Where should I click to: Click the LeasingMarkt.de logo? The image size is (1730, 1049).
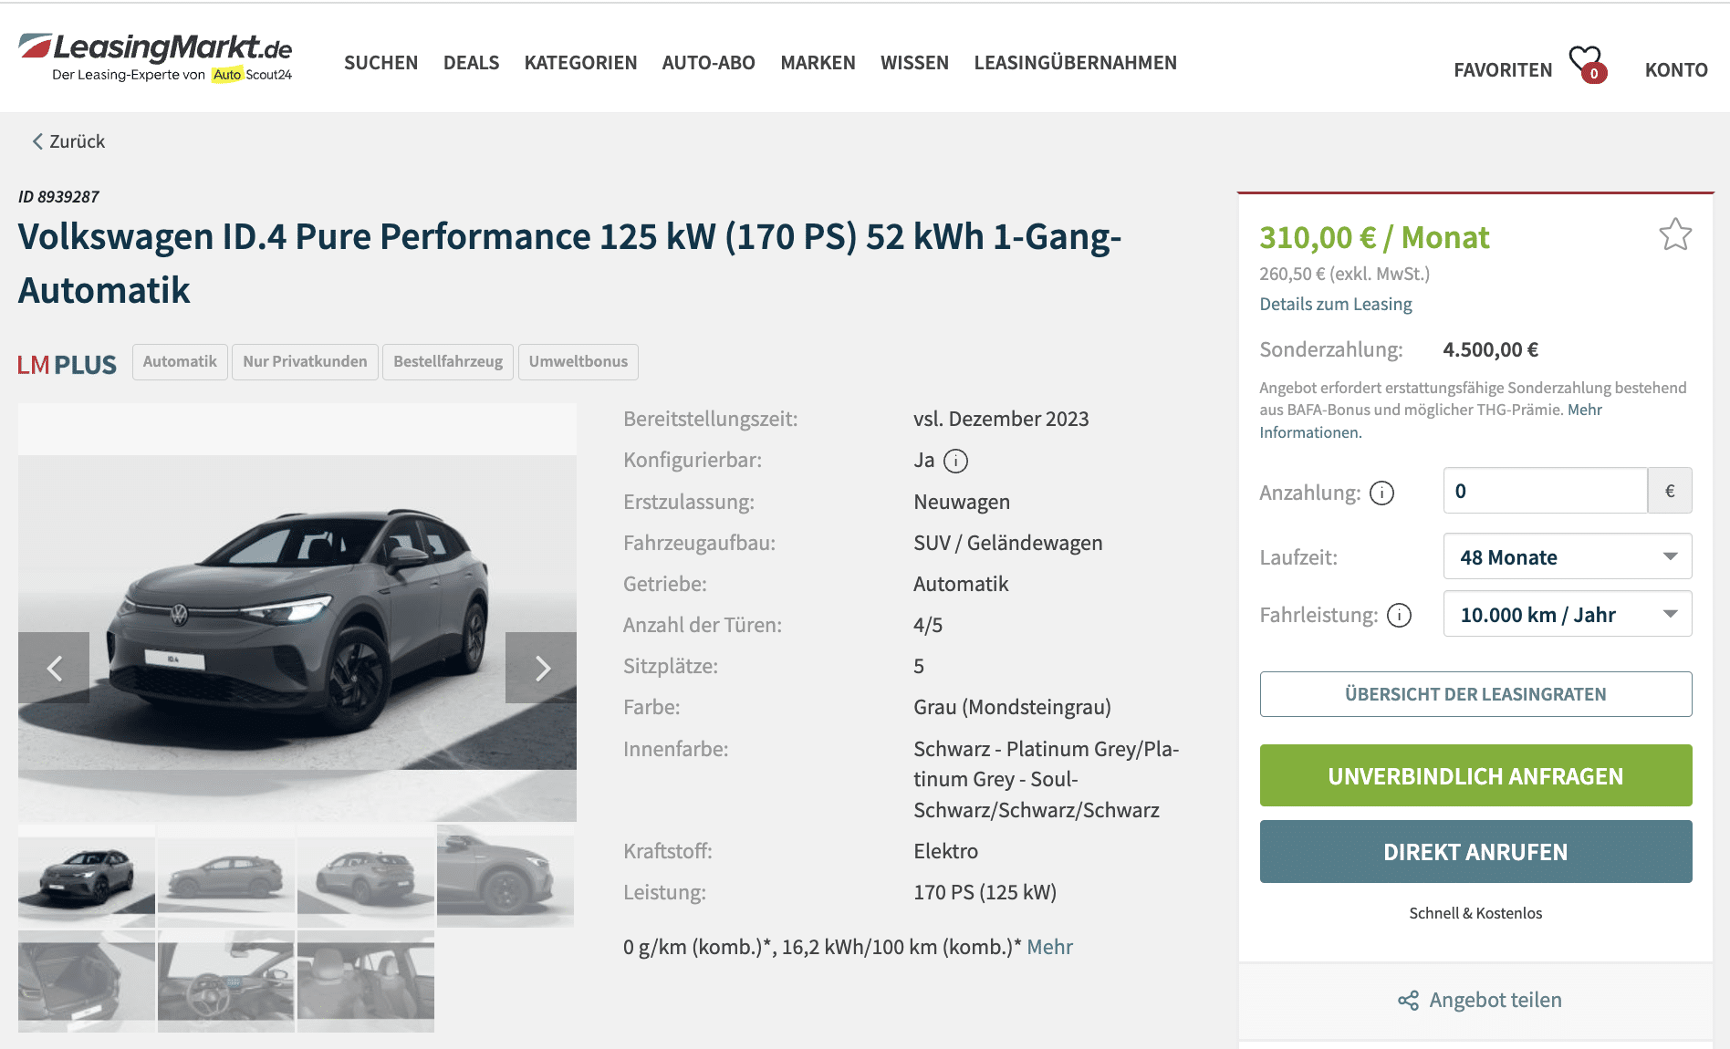click(155, 57)
